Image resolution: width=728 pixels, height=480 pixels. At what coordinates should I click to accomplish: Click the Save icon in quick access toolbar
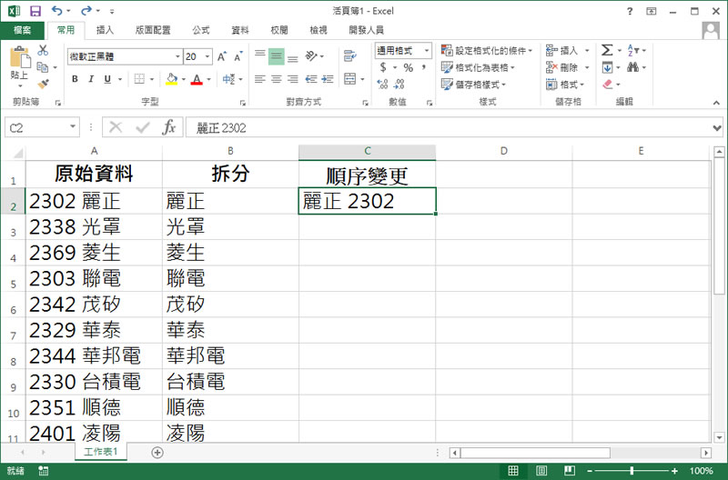pos(35,11)
